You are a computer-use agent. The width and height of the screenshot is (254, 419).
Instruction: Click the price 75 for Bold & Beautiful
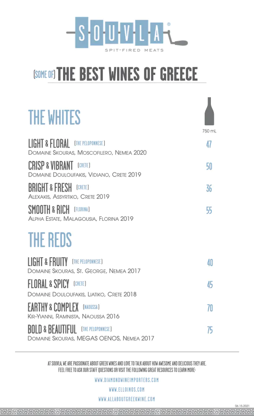coord(210,330)
